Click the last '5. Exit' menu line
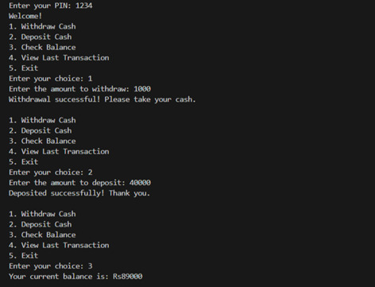 (23, 255)
